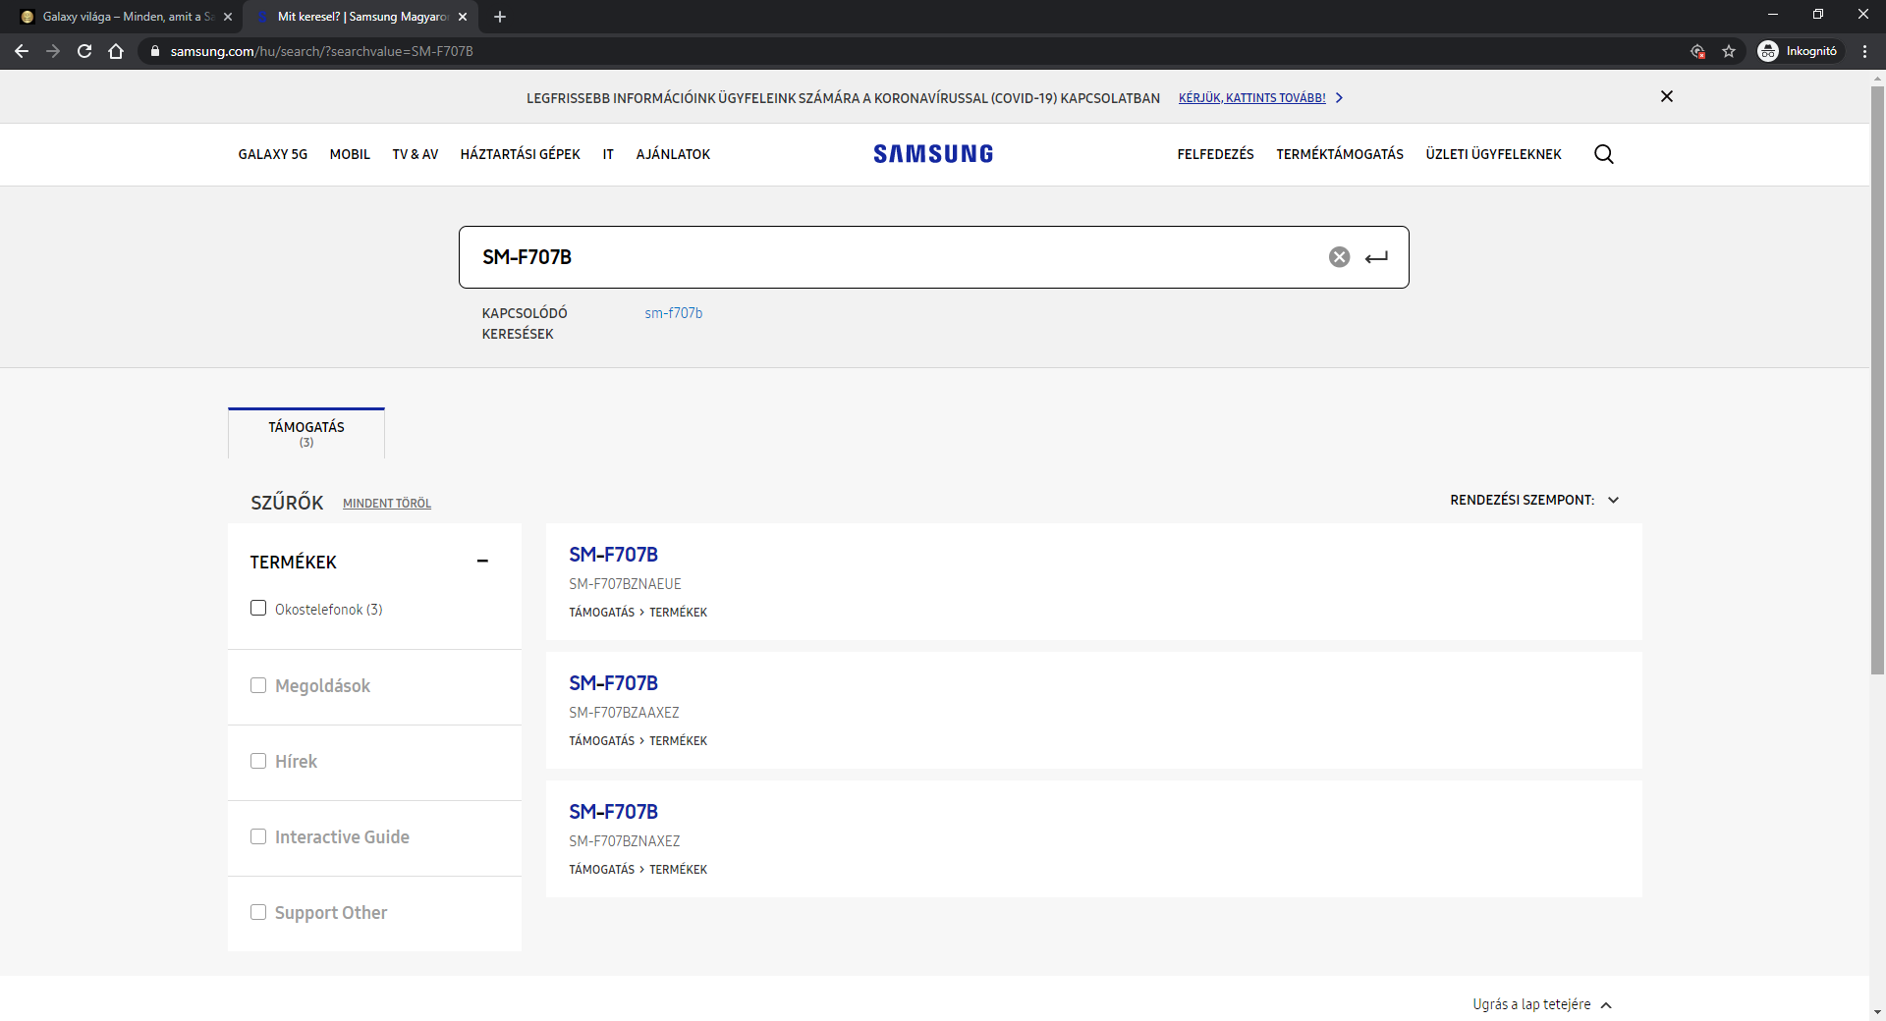Screen dimensions: 1886x1021
Task: Enable the Interactive Guide filter
Action: coord(258,836)
